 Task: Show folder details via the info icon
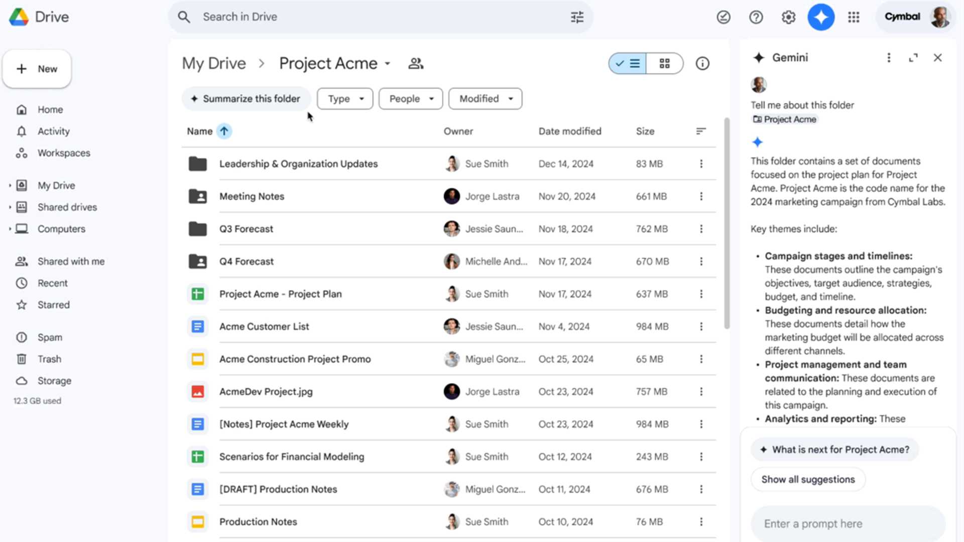702,63
